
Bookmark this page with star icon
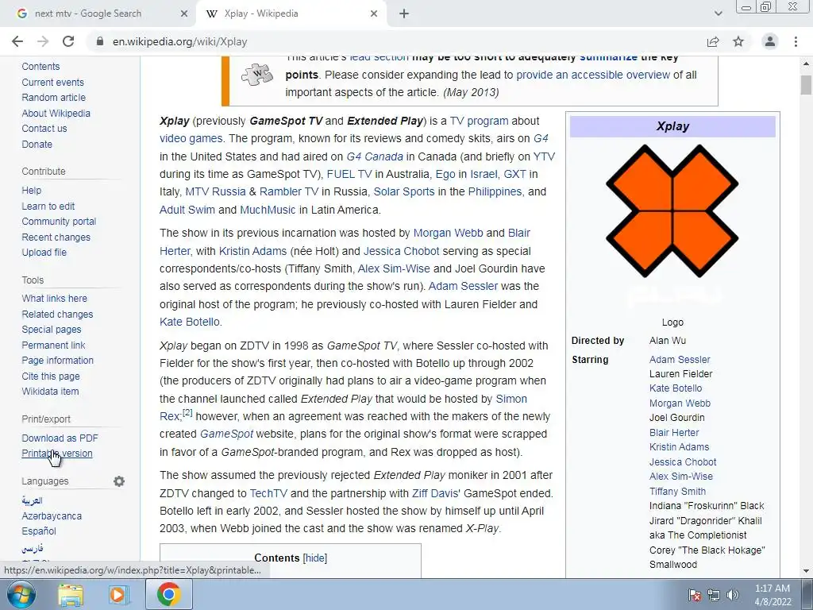[738, 41]
